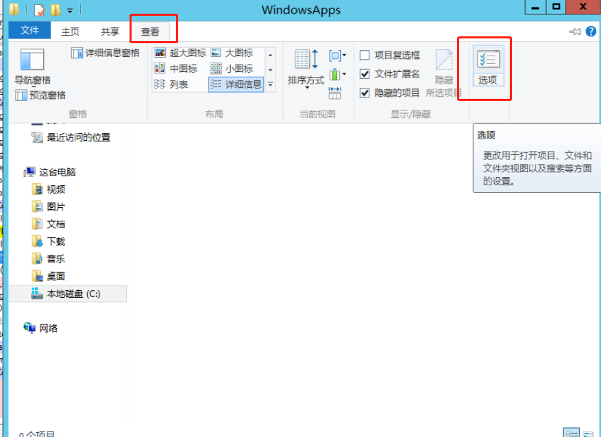Open the group by dropdown in 当前视图
The width and height of the screenshot is (601, 437).
click(x=337, y=56)
